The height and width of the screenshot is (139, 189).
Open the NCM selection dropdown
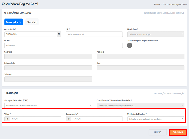pos(64,46)
